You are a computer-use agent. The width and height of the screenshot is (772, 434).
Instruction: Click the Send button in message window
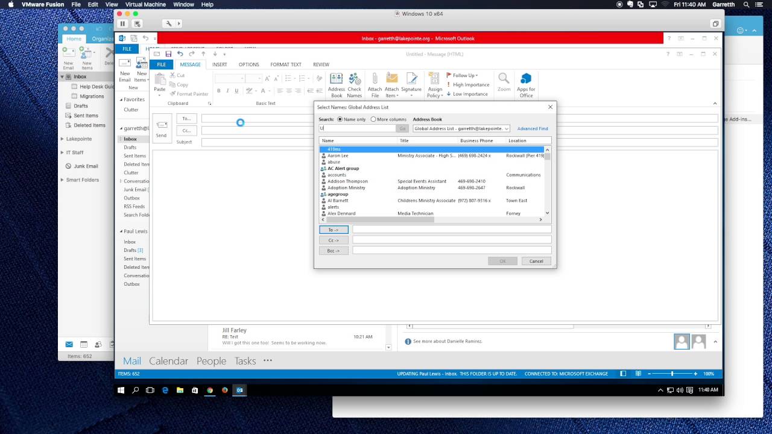pyautogui.click(x=161, y=128)
